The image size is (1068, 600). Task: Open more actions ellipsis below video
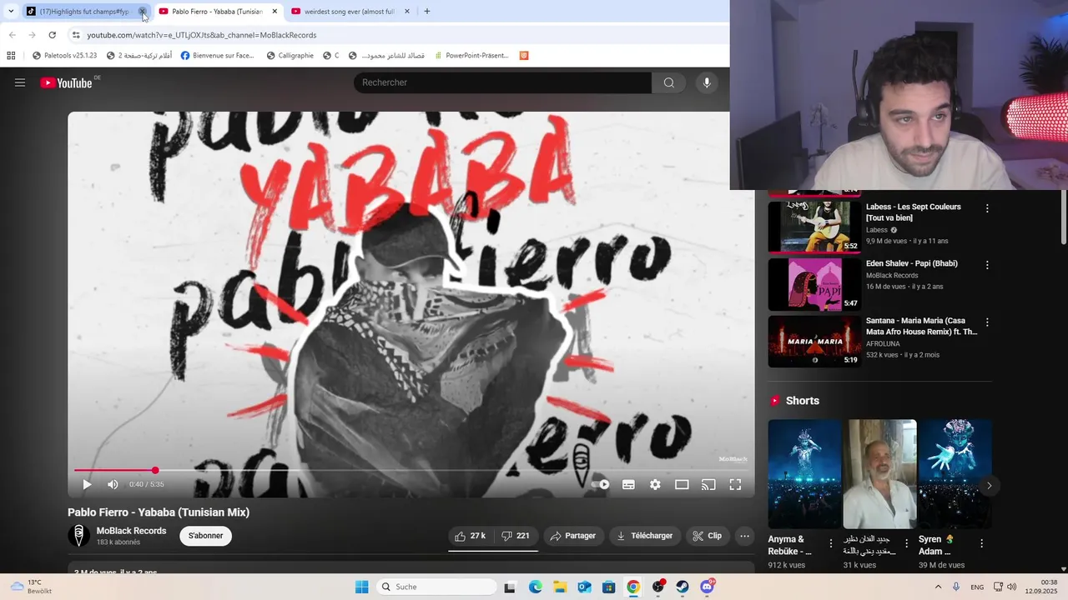(744, 536)
